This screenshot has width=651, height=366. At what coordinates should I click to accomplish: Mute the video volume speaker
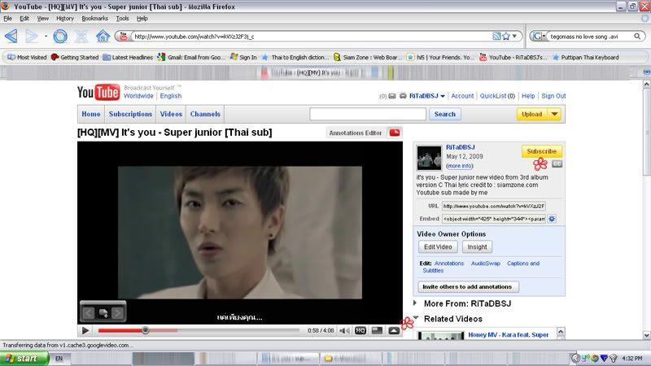pos(344,331)
